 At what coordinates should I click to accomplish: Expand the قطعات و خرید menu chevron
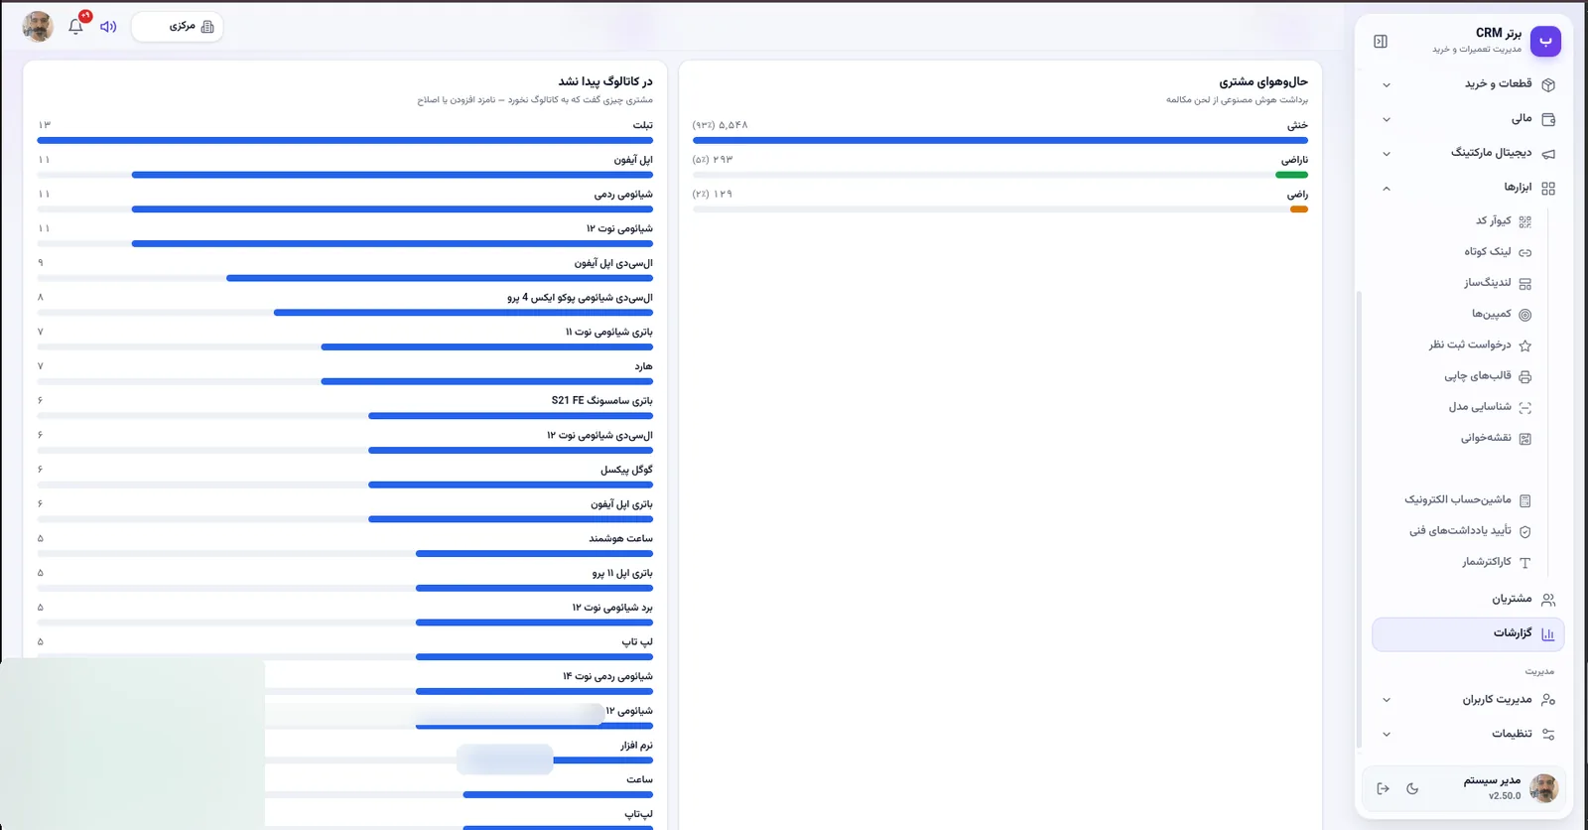[1387, 84]
